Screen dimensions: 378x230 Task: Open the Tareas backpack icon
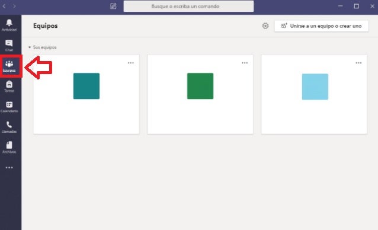coord(9,87)
